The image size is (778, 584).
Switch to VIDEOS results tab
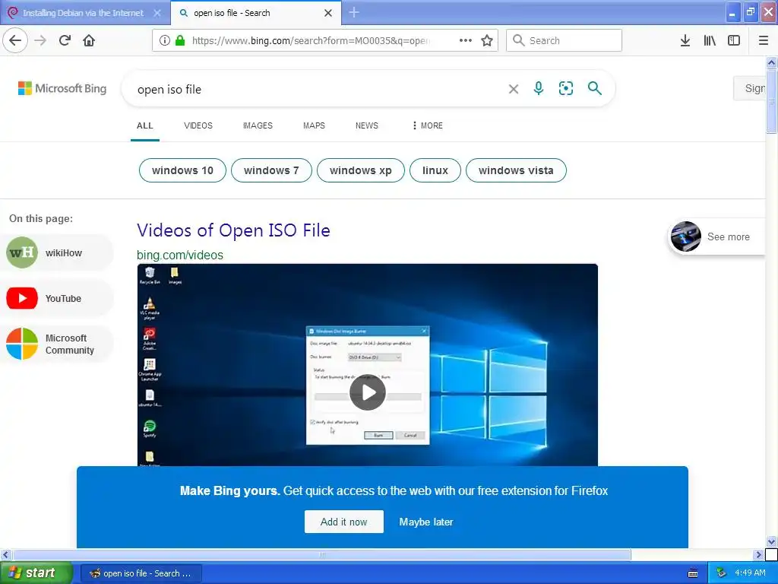point(198,125)
